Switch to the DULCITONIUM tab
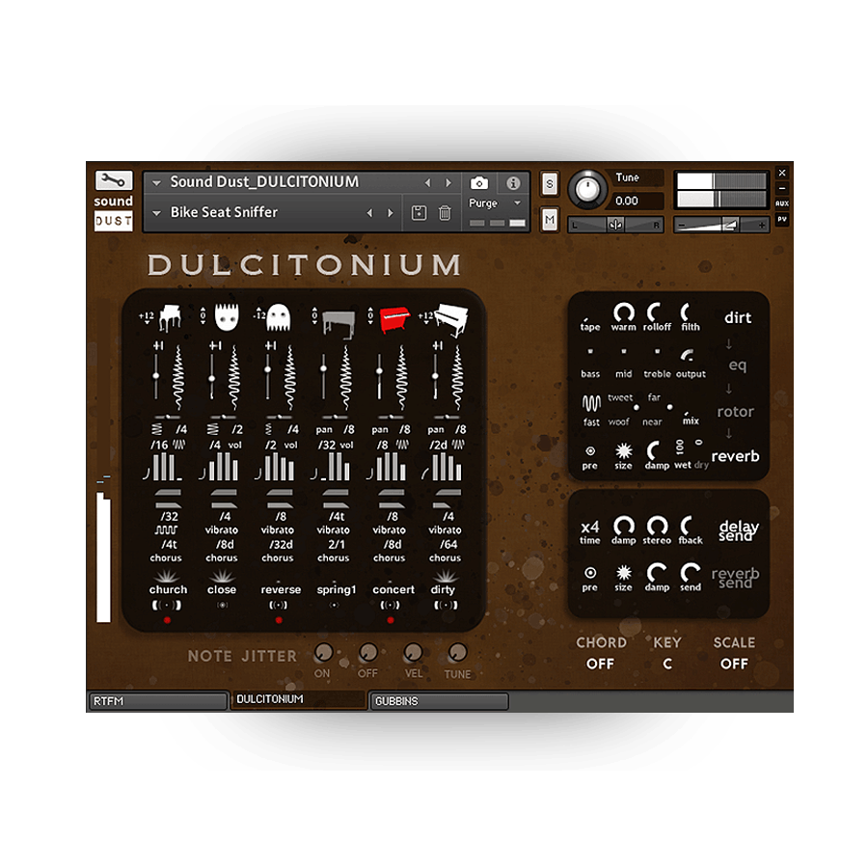This screenshot has height=868, width=868. [298, 700]
